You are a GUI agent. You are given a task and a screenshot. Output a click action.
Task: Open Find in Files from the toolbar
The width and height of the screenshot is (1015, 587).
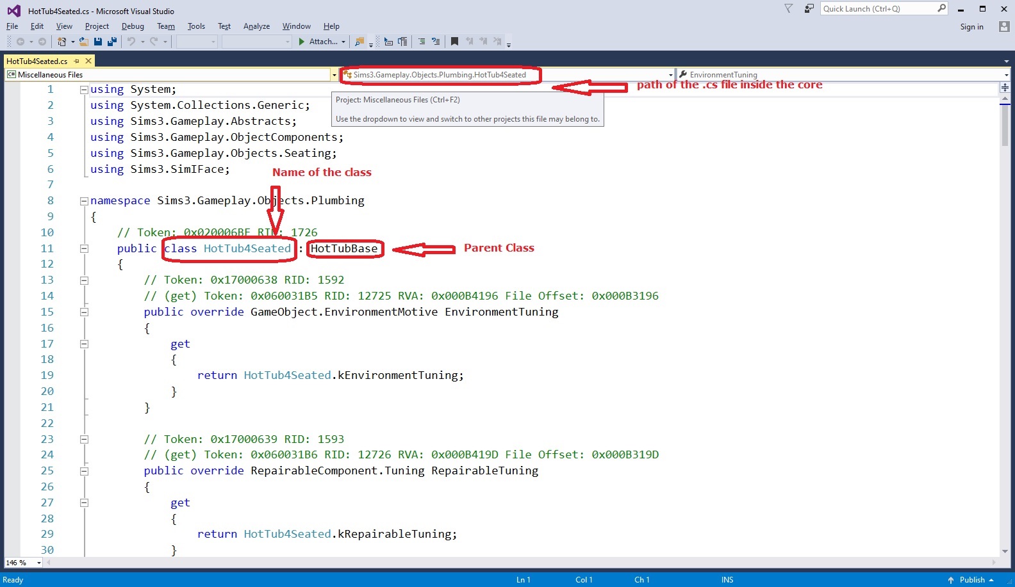point(359,42)
